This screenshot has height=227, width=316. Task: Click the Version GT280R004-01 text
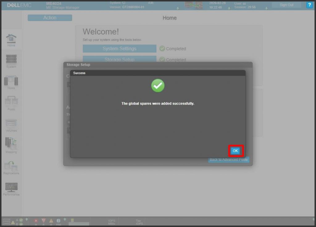click(x=127, y=7)
